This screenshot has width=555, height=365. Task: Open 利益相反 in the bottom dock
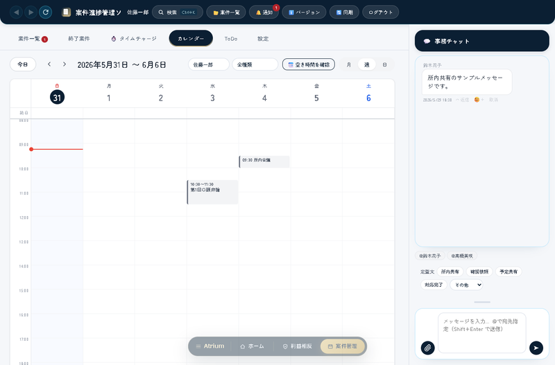pyautogui.click(x=298, y=346)
